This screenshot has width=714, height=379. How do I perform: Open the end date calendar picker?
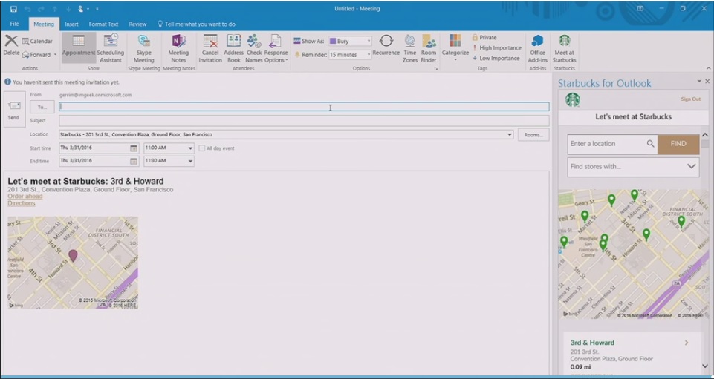pos(134,161)
